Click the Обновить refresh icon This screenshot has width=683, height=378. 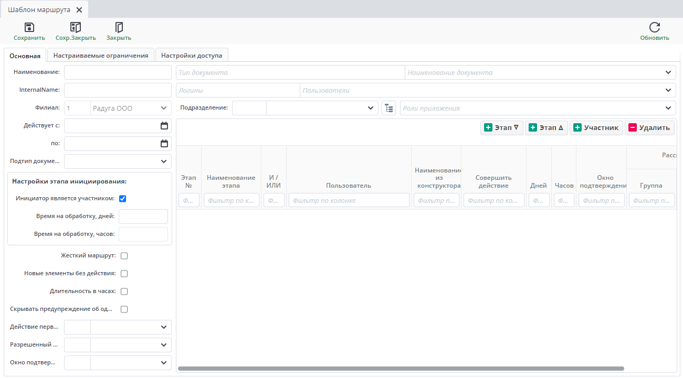click(654, 27)
